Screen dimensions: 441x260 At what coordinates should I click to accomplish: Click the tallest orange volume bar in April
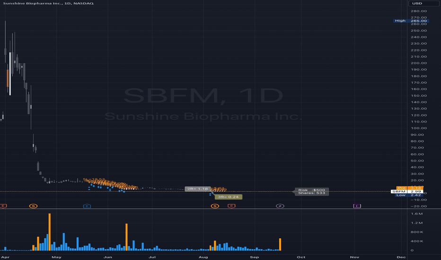tap(50, 232)
